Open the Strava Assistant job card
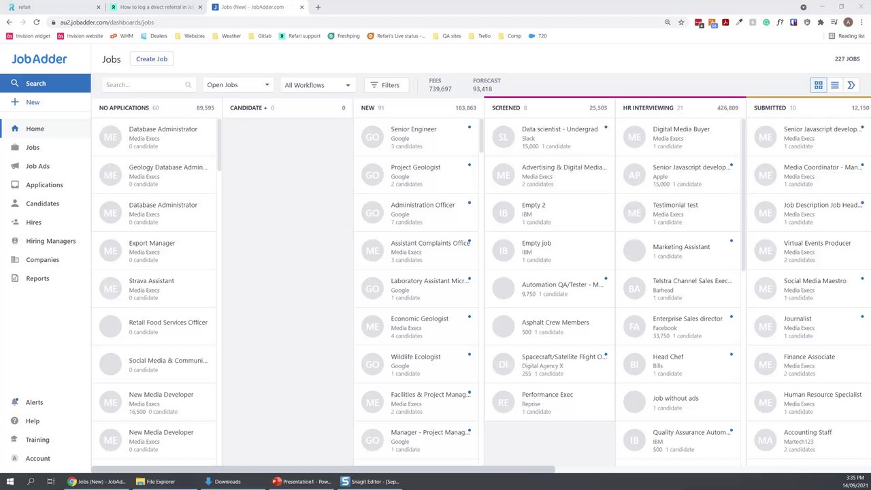 [154, 289]
